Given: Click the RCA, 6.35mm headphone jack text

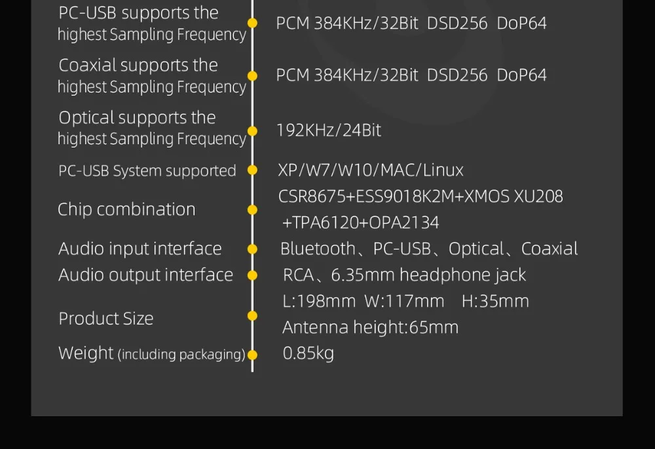Looking at the screenshot, I should [404, 275].
